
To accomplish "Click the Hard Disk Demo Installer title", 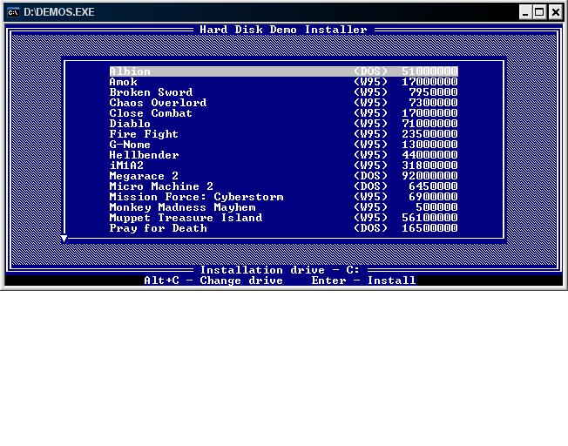I will click(283, 30).
